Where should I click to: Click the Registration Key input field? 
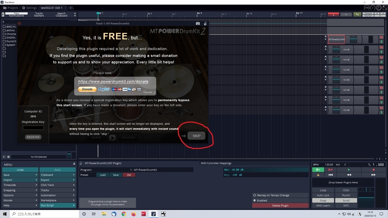tap(33, 128)
